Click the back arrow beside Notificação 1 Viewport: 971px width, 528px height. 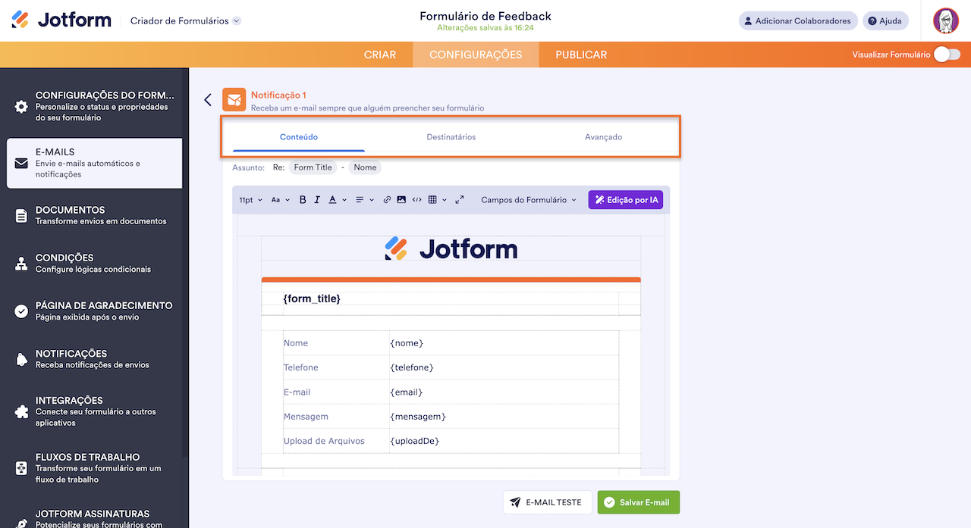[x=208, y=100]
